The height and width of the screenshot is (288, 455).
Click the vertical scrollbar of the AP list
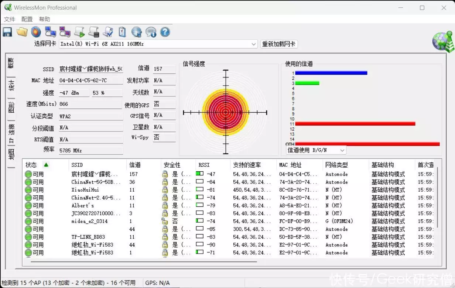[x=437, y=198]
